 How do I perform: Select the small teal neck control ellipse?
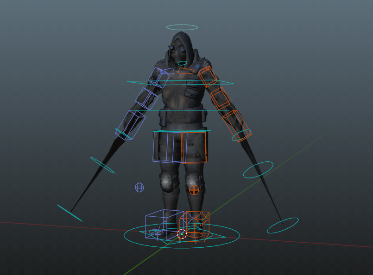[x=182, y=63]
